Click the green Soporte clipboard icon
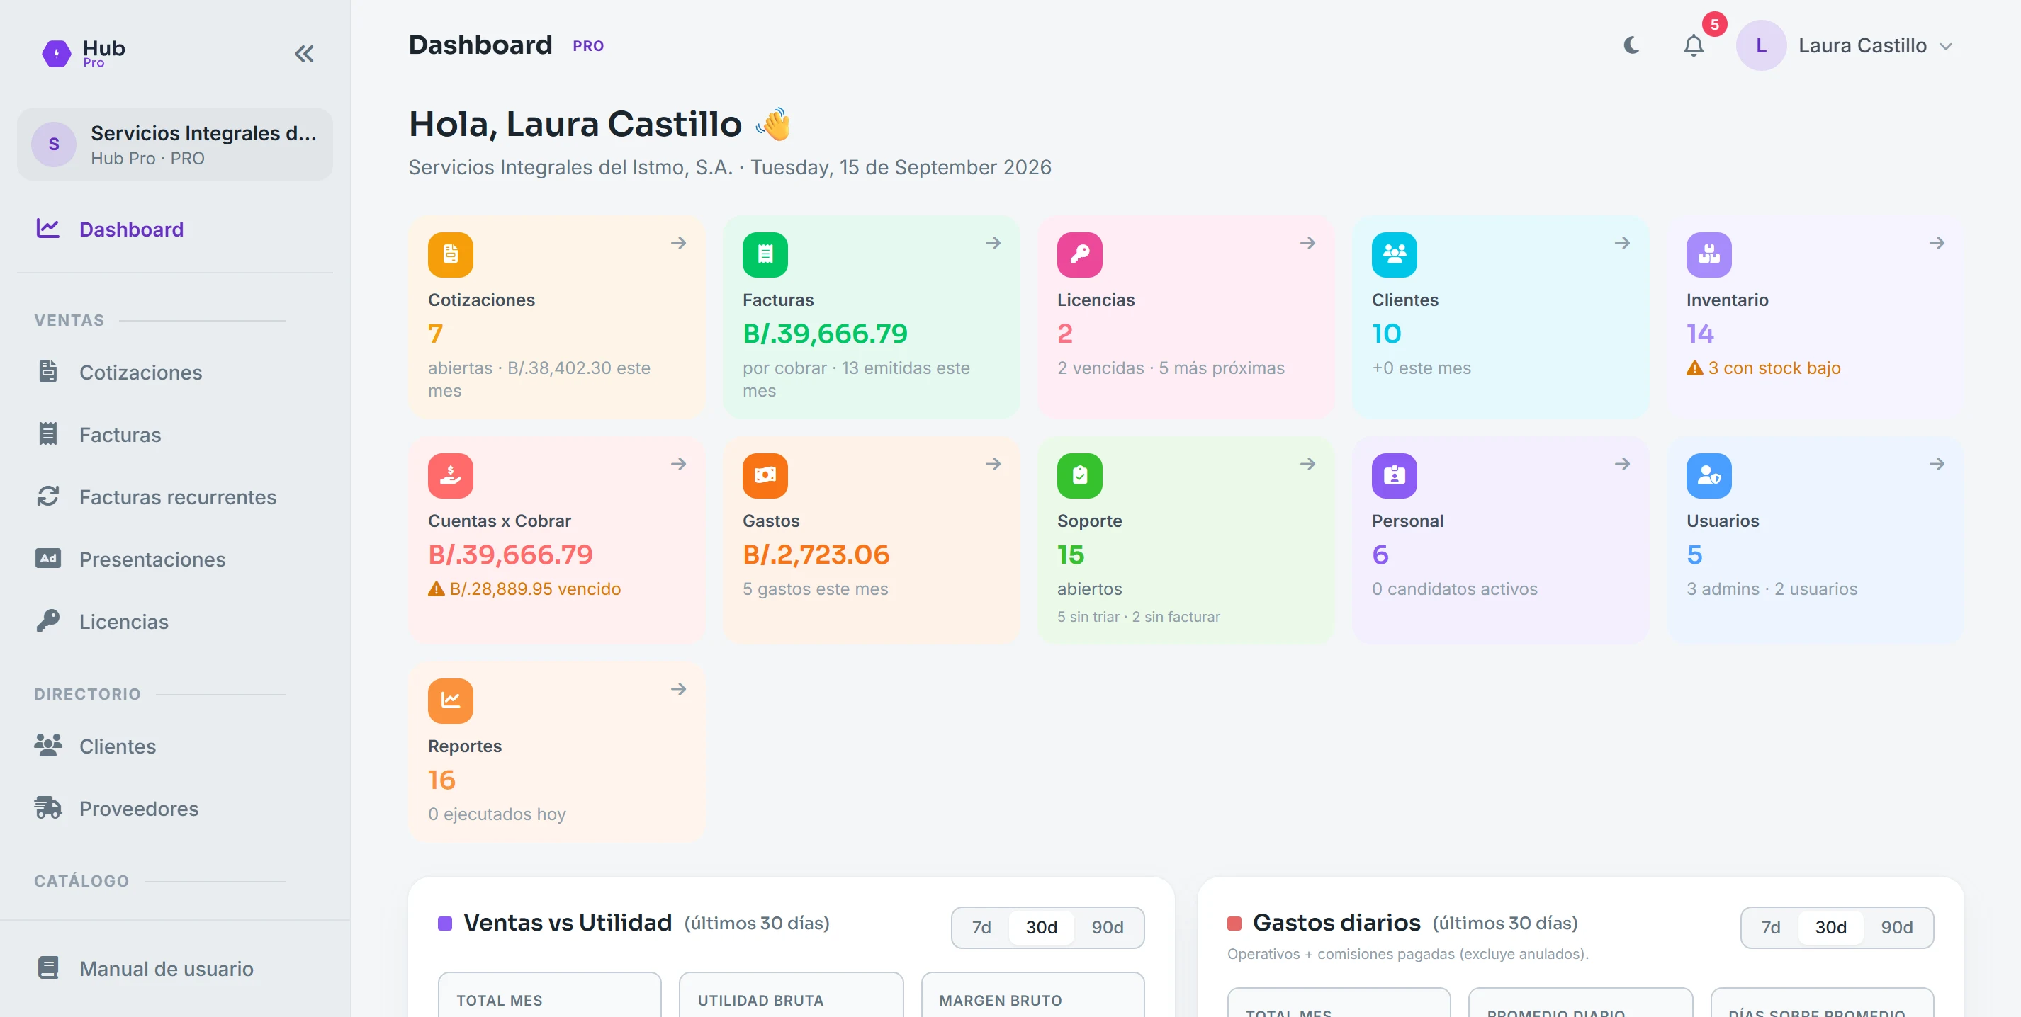The width and height of the screenshot is (2021, 1017). tap(1079, 476)
